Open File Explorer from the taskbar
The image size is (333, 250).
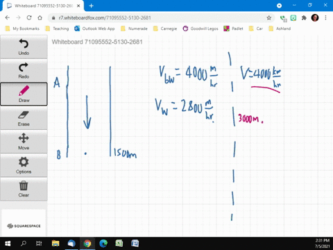[x=55, y=243]
